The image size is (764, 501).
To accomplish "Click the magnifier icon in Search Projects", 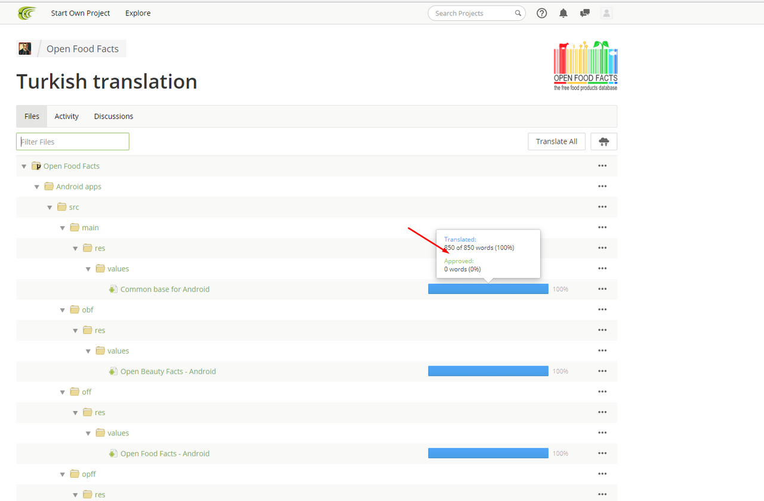I will click(x=518, y=13).
